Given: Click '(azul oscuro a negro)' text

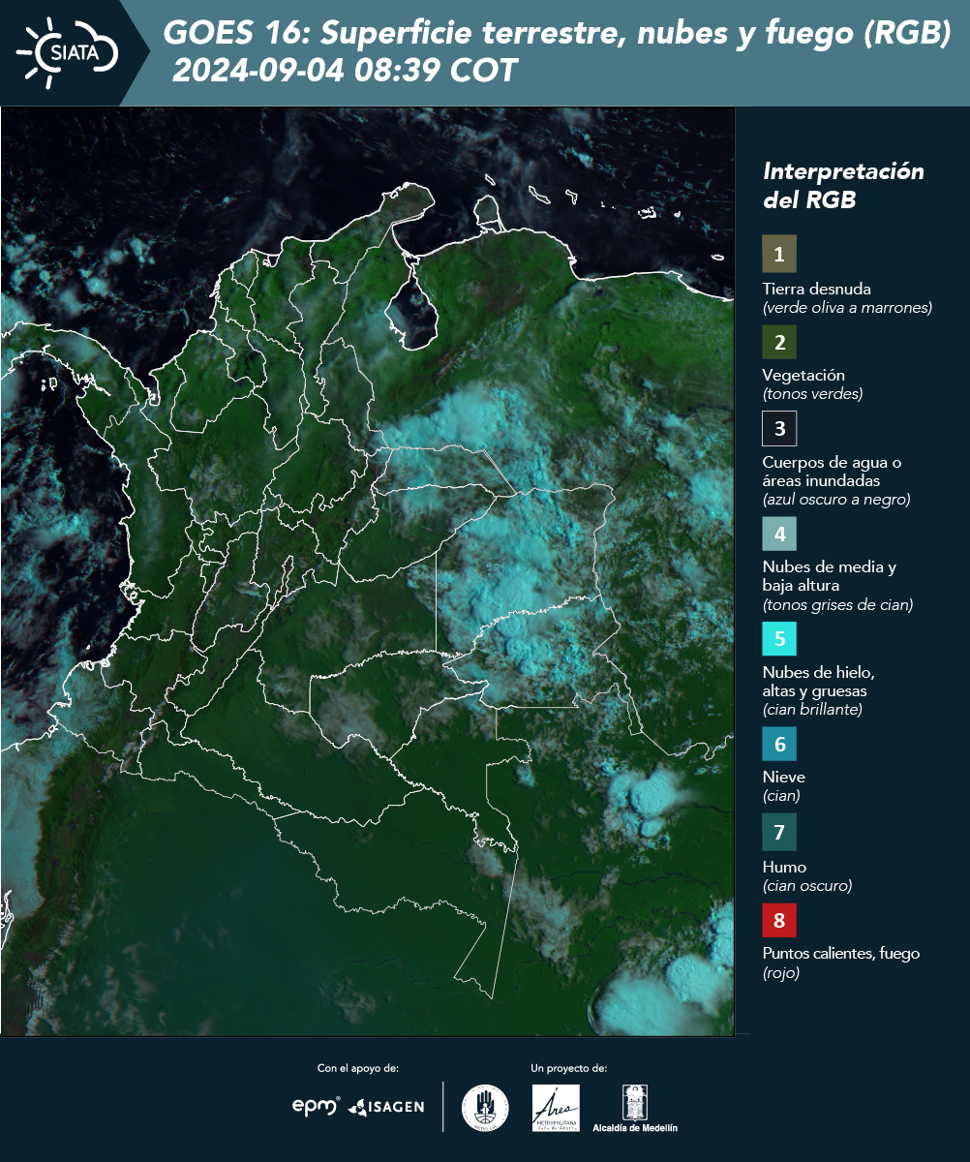Looking at the screenshot, I should (x=836, y=500).
